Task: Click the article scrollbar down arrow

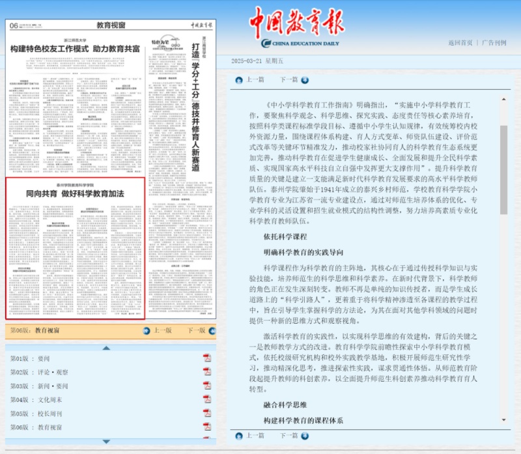Action: pos(503,420)
